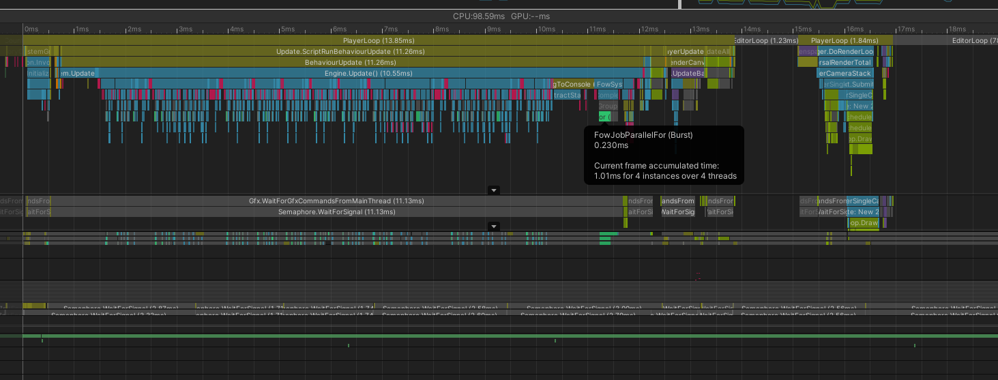Select Update.ScriptRunBehaviourUpdate (11.26ms) sample
This screenshot has width=998, height=380.
350,52
